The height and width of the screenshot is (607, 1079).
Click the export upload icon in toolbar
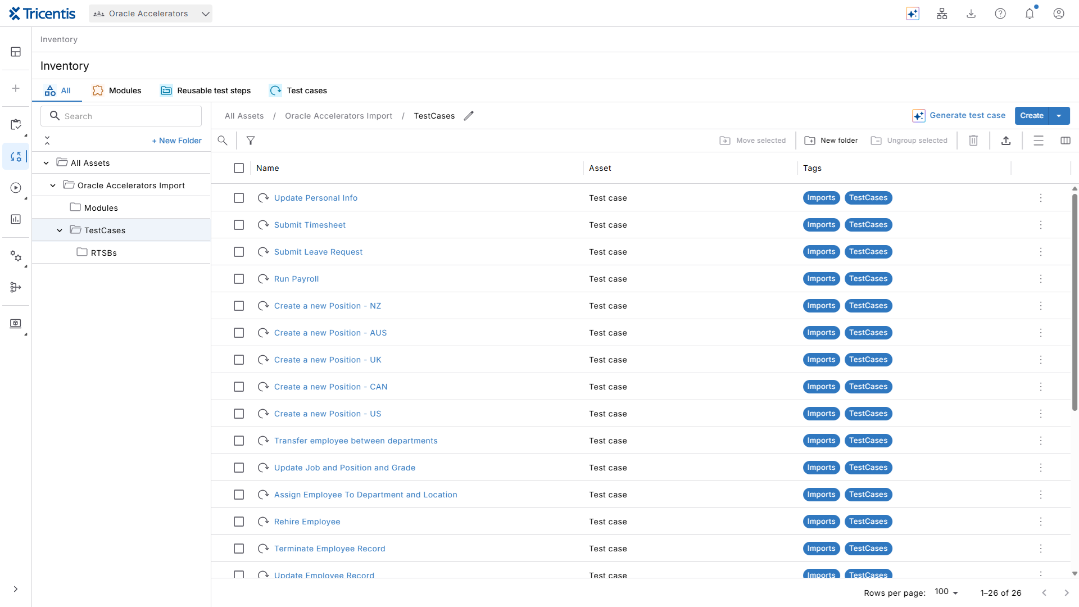1006,141
